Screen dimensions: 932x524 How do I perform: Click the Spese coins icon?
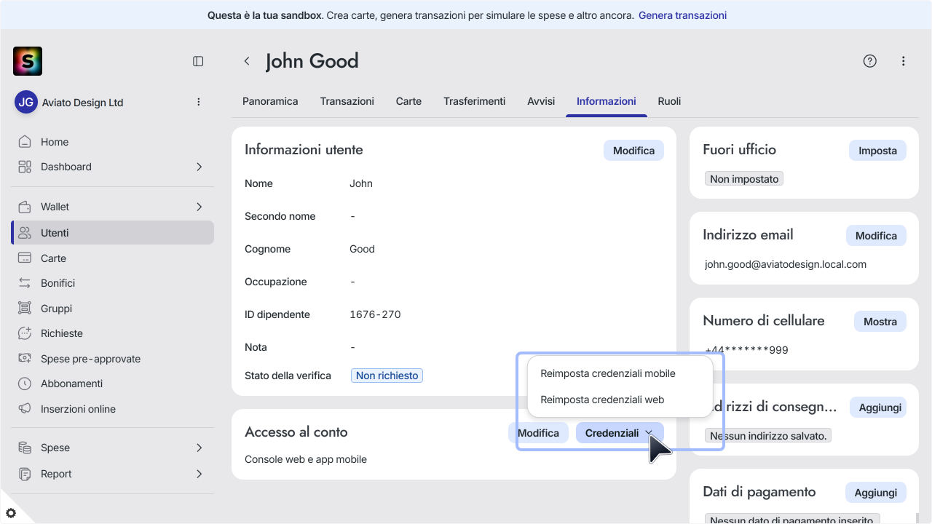click(25, 448)
